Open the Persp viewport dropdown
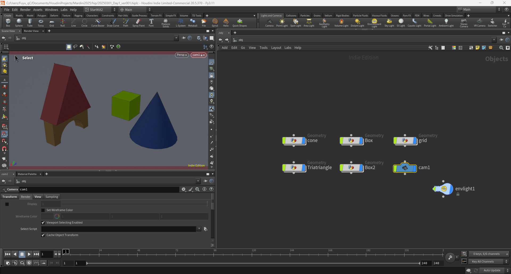 (182, 55)
